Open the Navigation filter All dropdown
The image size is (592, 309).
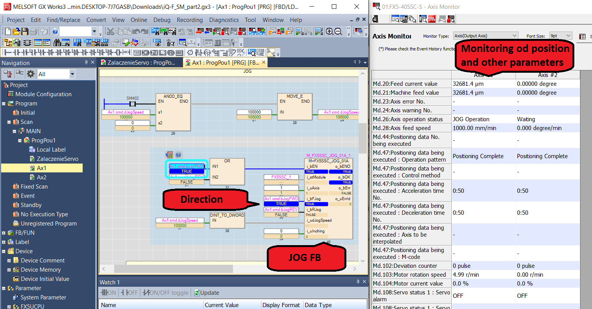(72, 74)
